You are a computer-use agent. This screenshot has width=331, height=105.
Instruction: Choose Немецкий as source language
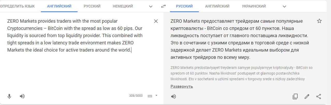click(x=123, y=6)
